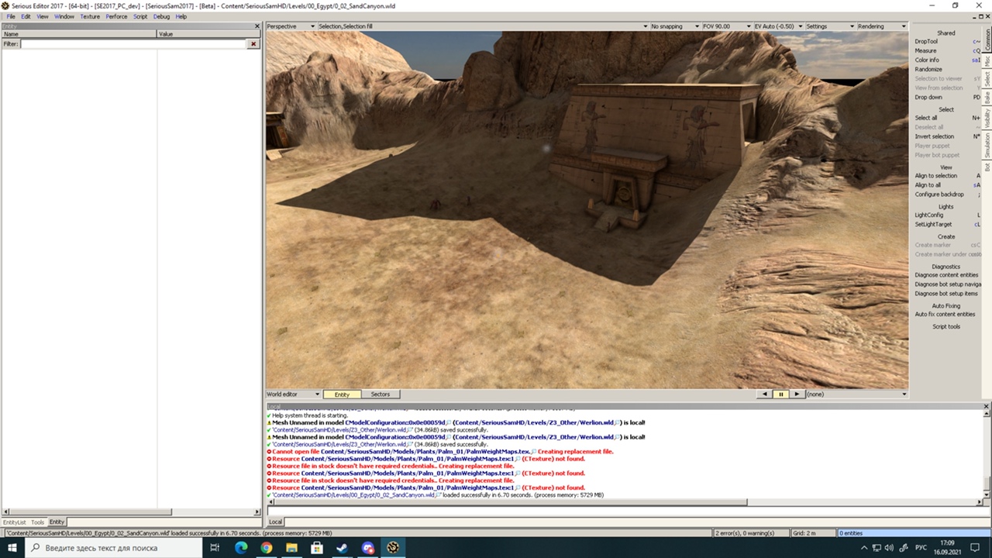This screenshot has height=558, width=992.
Task: Click Configure backdrop
Action: [939, 195]
